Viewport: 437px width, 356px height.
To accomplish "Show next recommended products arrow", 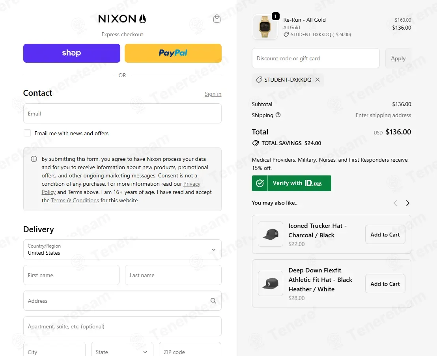I will pyautogui.click(x=407, y=203).
